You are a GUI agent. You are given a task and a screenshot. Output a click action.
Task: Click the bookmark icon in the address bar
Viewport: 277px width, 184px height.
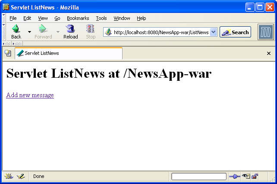coord(108,32)
